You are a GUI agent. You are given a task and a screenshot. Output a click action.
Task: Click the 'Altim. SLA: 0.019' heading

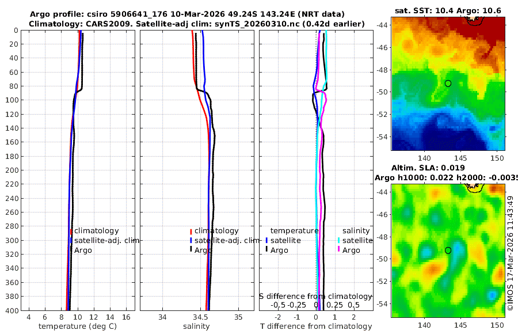tap(428, 168)
